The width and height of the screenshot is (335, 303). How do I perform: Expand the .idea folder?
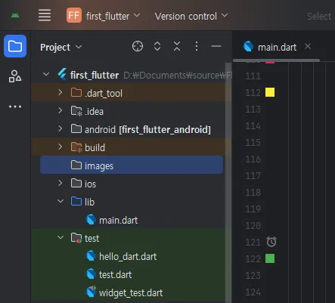coord(60,111)
